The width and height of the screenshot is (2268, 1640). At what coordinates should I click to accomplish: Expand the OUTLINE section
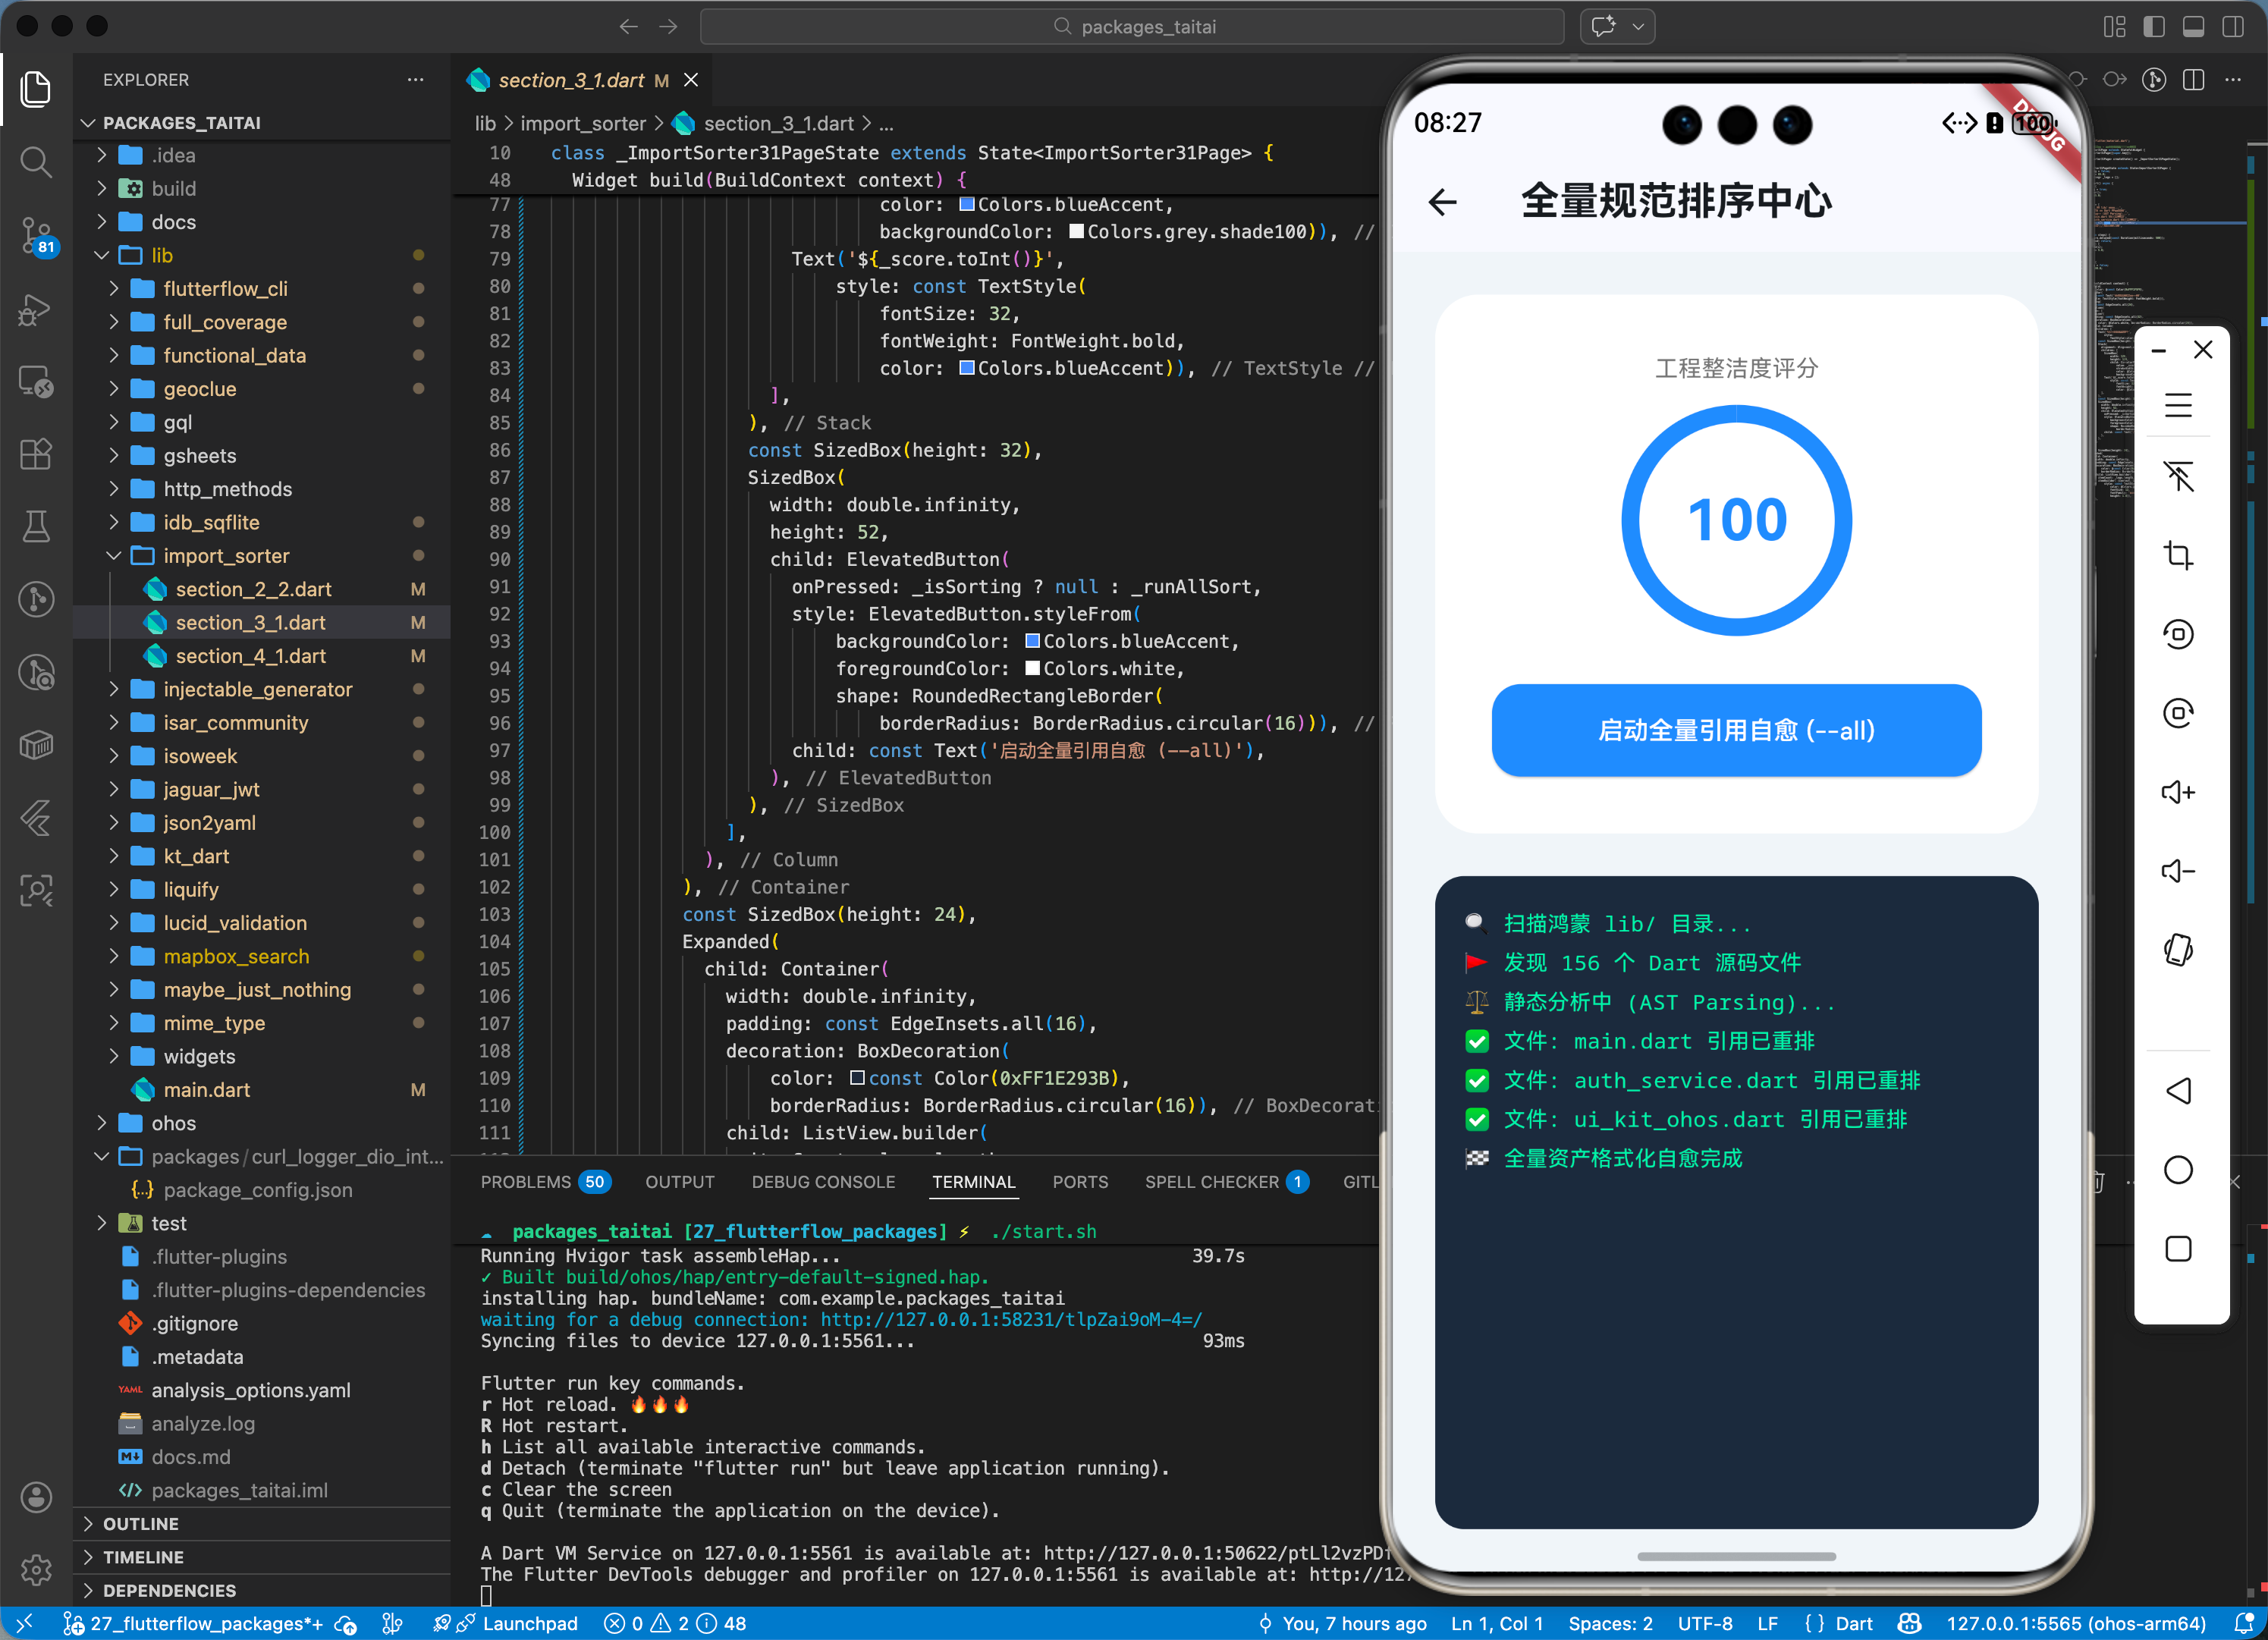click(x=140, y=1523)
